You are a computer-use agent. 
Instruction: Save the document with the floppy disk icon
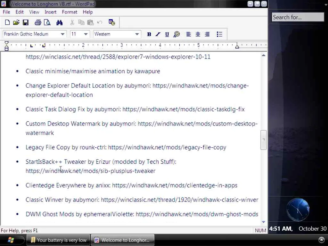coord(26,22)
